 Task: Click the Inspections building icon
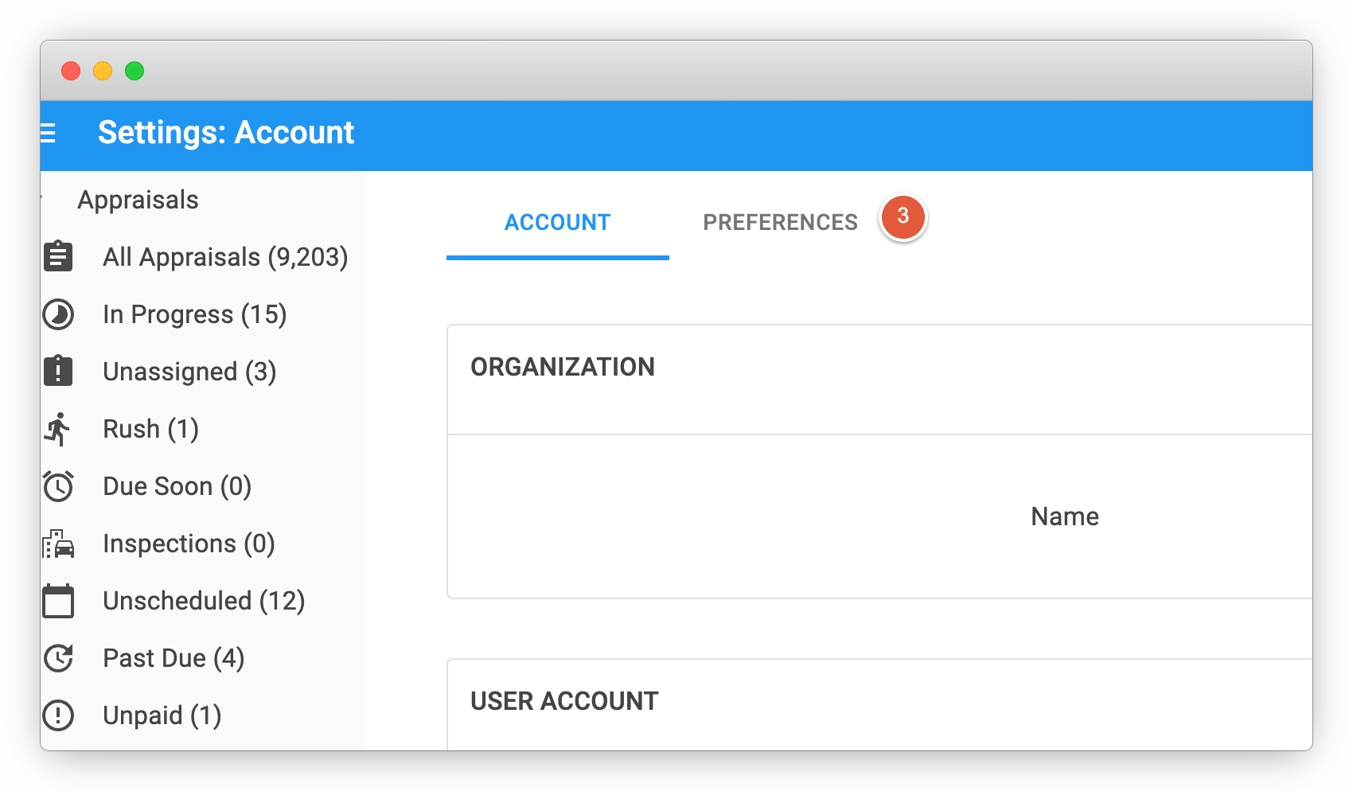point(58,544)
